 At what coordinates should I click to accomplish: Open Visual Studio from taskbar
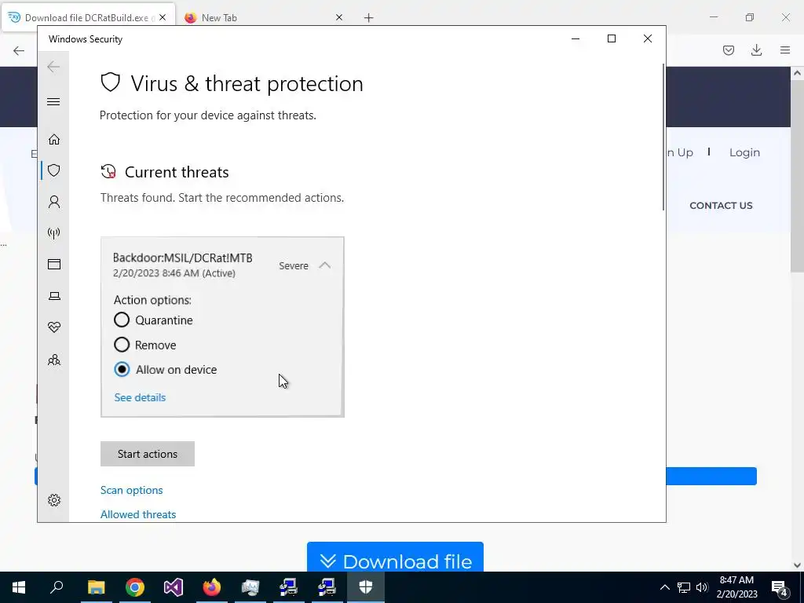tap(174, 587)
